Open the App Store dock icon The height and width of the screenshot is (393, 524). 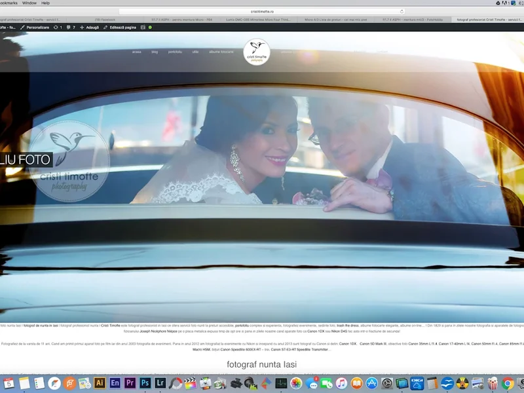(x=372, y=383)
